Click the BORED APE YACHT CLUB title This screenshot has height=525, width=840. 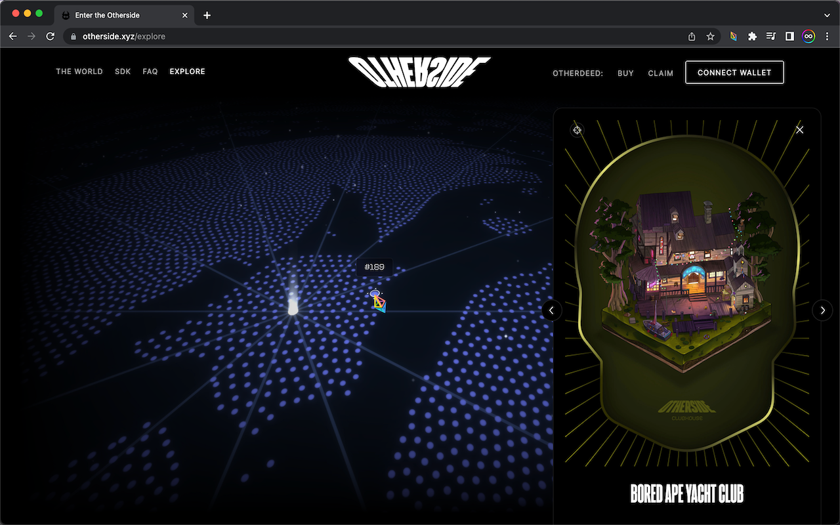coord(687,494)
